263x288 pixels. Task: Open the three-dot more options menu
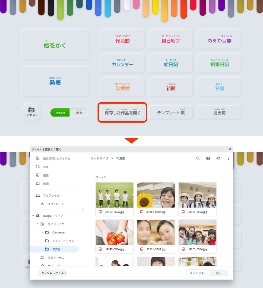click(228, 158)
